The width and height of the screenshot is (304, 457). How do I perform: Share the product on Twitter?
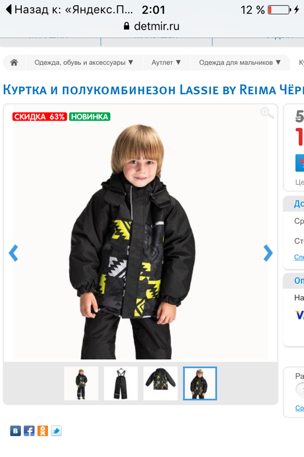tap(56, 431)
